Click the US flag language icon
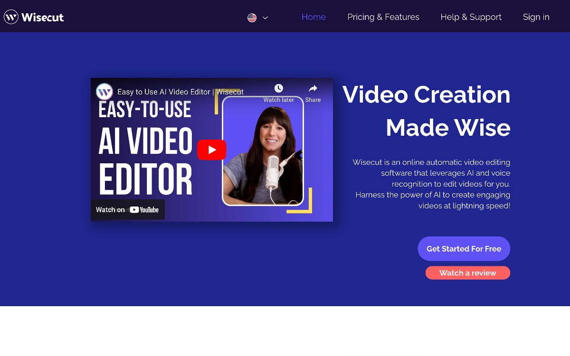Screen dimensions: 570x356 252,18
